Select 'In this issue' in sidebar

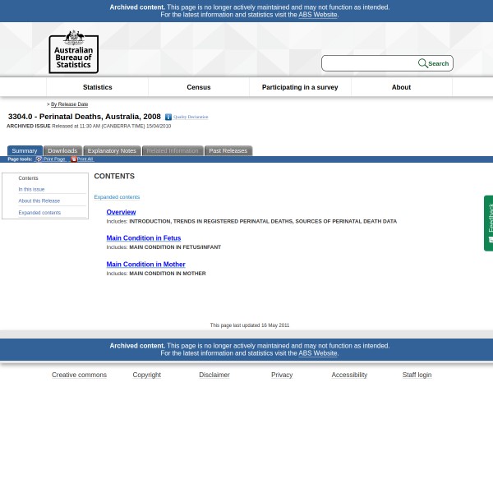pos(31,190)
